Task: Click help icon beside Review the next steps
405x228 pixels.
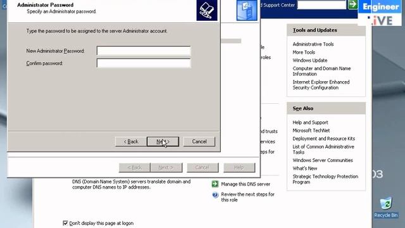Action: pyautogui.click(x=215, y=194)
